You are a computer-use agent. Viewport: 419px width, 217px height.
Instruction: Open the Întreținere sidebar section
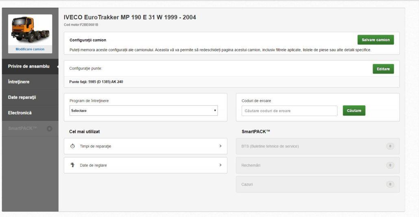pyautogui.click(x=30, y=82)
